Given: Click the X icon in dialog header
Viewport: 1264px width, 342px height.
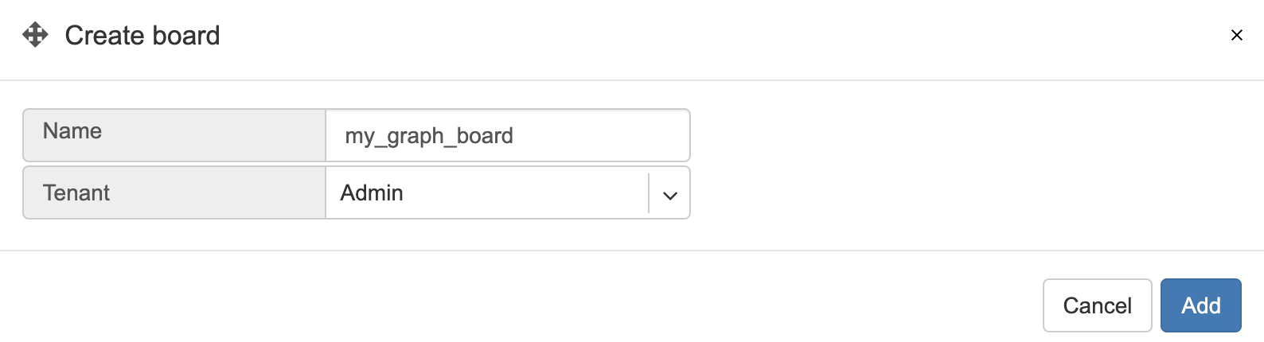Looking at the screenshot, I should [x=1236, y=35].
